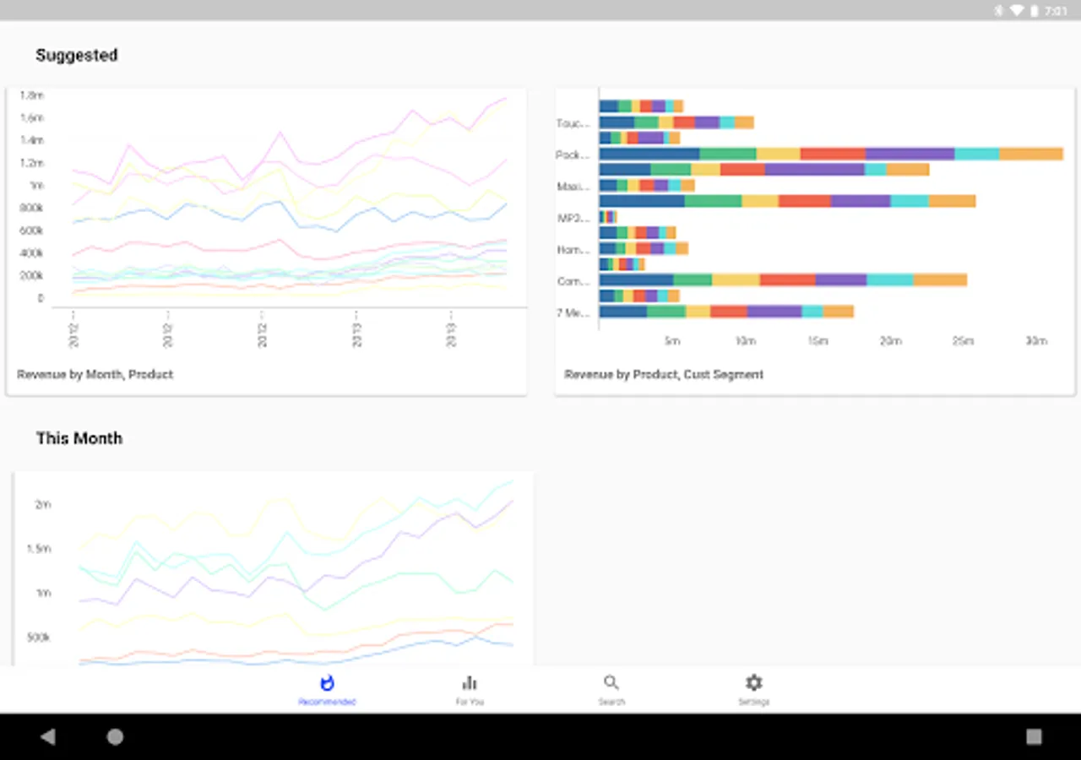Tap the Suggested section heading

77,55
